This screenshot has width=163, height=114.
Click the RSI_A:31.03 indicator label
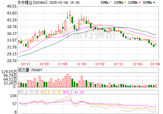coord(28,92)
